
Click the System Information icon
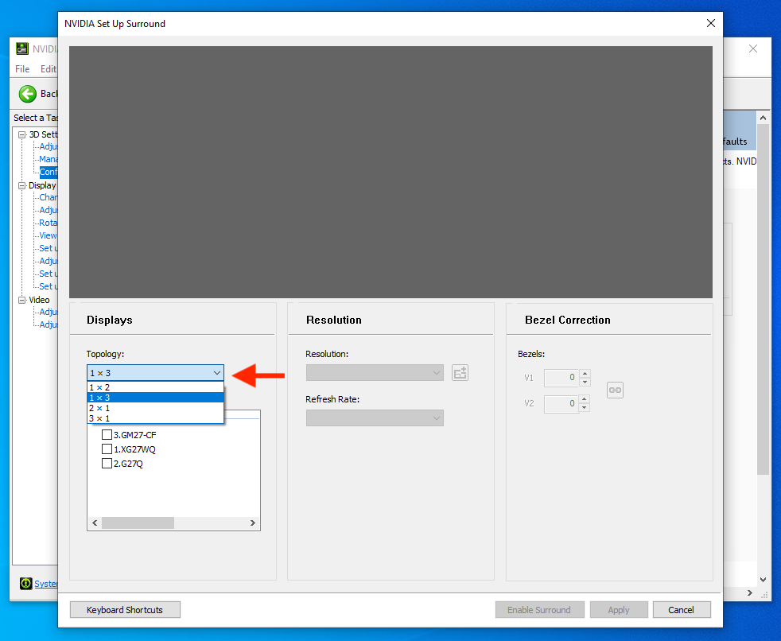(x=26, y=583)
